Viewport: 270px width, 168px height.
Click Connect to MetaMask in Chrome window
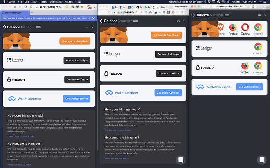coord(166,35)
